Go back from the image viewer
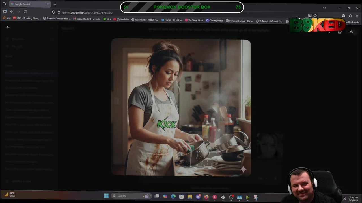Screen dimensions: 362x203 [8, 27]
